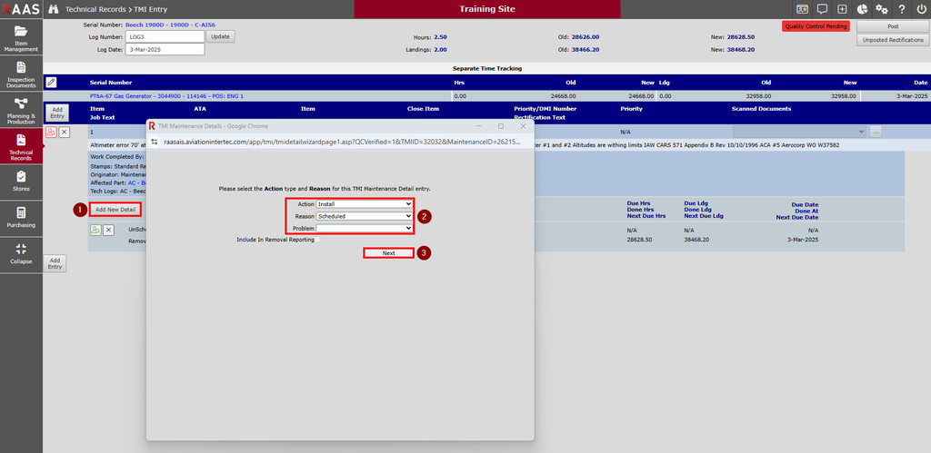Open the pie chart reports icon

coord(863,9)
